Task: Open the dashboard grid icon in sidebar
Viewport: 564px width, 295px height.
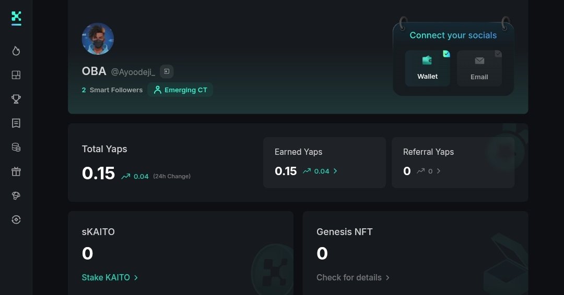Action: [x=16, y=75]
